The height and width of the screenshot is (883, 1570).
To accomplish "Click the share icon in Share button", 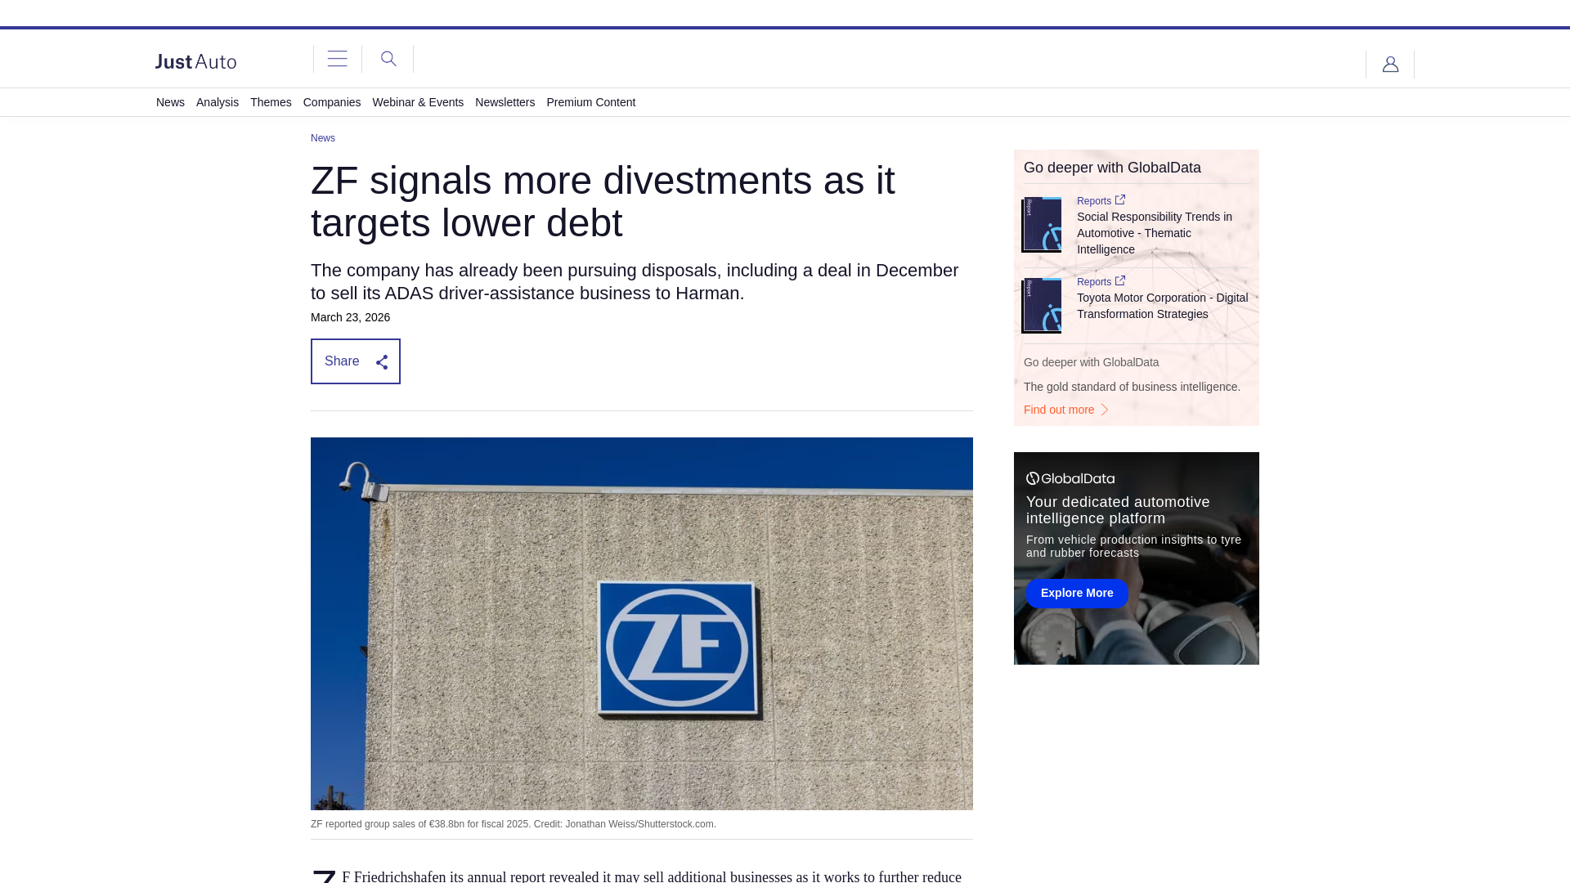I will 382,362.
